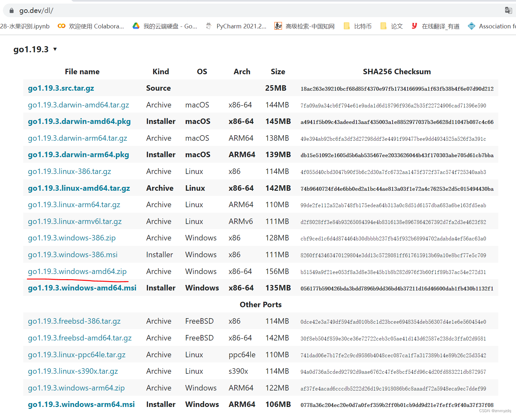The image size is (516, 416).
Task: Click the ppc64le architecture cell
Action: pos(242,355)
